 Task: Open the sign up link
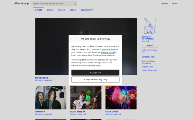click(164, 4)
